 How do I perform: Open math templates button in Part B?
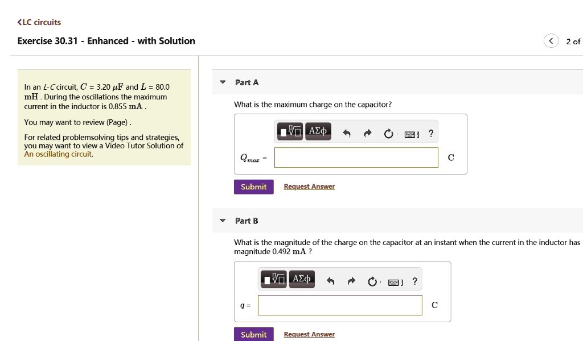[274, 280]
